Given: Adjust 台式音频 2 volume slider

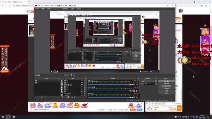Looking at the screenshot, I should click(x=110, y=97).
